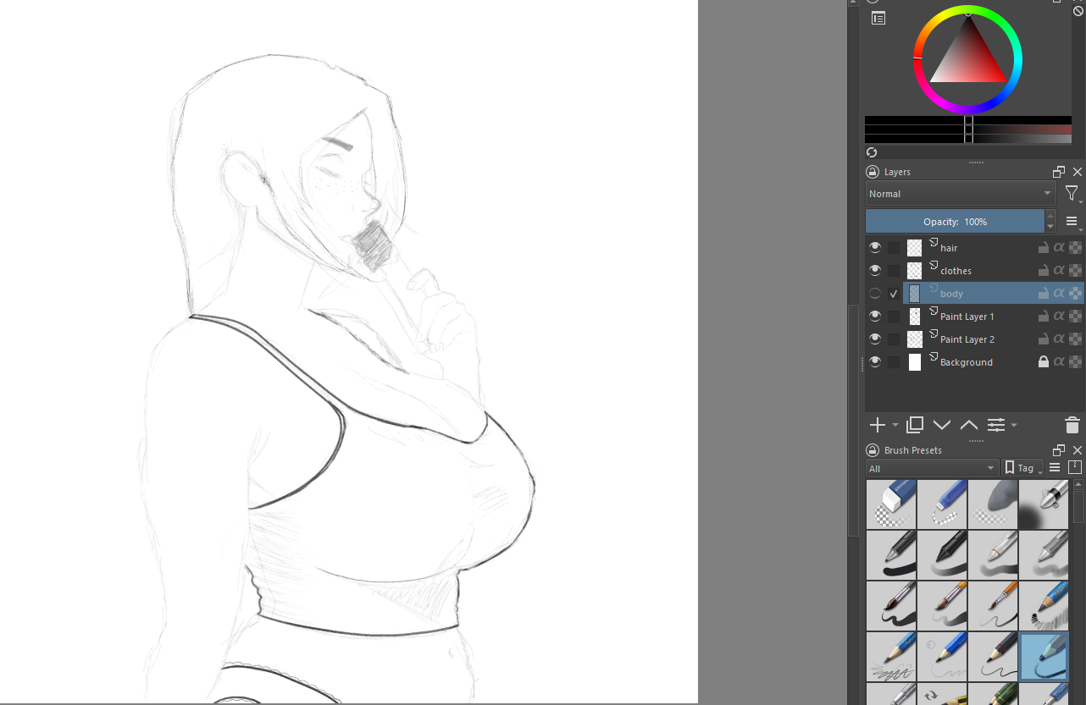Open the add layer type dropdown arrow
1086x705 pixels.
[895, 426]
